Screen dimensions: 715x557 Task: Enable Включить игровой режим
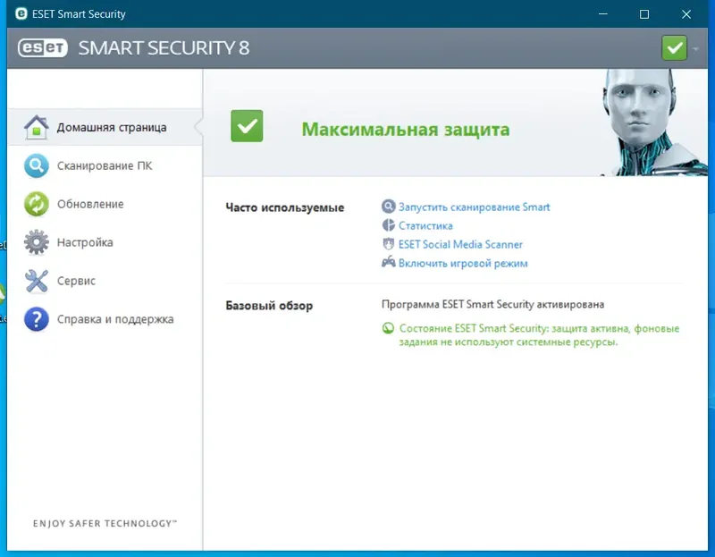465,263
